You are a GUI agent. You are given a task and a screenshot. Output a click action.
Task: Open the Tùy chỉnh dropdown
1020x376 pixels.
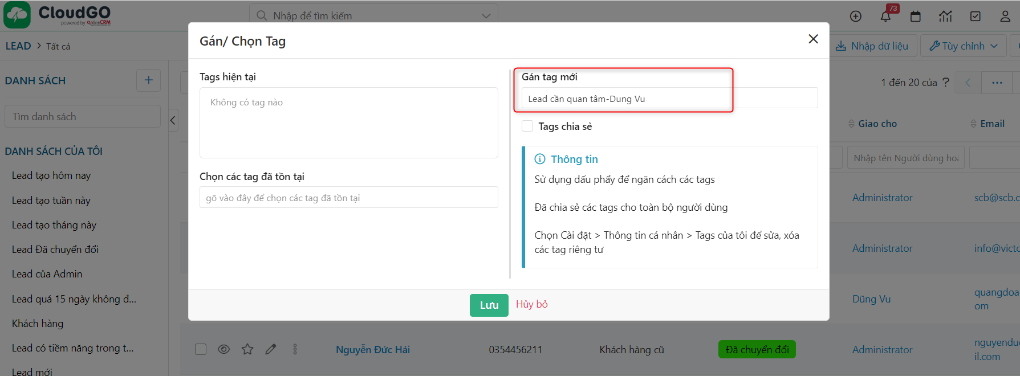click(x=963, y=46)
